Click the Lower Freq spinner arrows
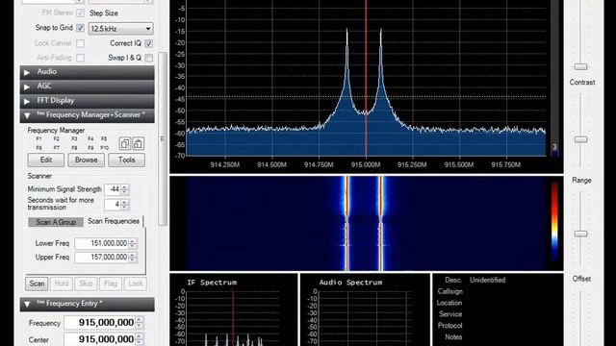Viewport: 616px width, 346px height. pos(133,243)
